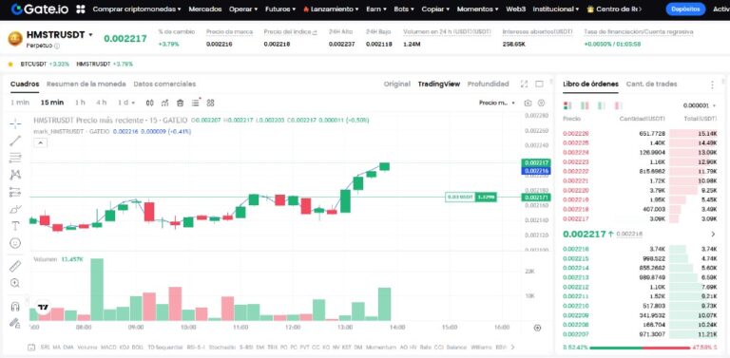Select the chart pattern tool
This screenshot has height=358, width=730.
(15, 175)
